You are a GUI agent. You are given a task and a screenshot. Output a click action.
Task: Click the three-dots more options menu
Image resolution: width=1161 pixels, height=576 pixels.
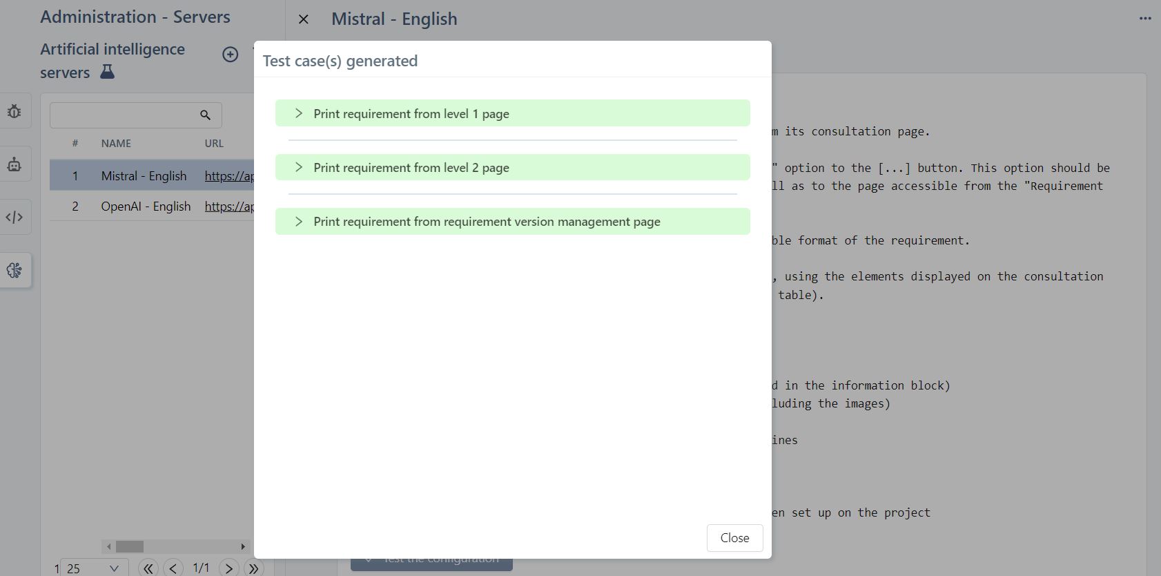click(1144, 19)
